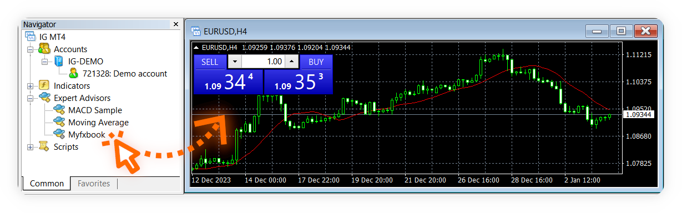Screen dimensions: 682x213
Task: Select IG MT4 in Navigator tree
Action: pyautogui.click(x=53, y=37)
